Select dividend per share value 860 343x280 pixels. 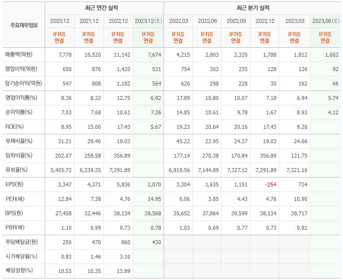pos(126,242)
